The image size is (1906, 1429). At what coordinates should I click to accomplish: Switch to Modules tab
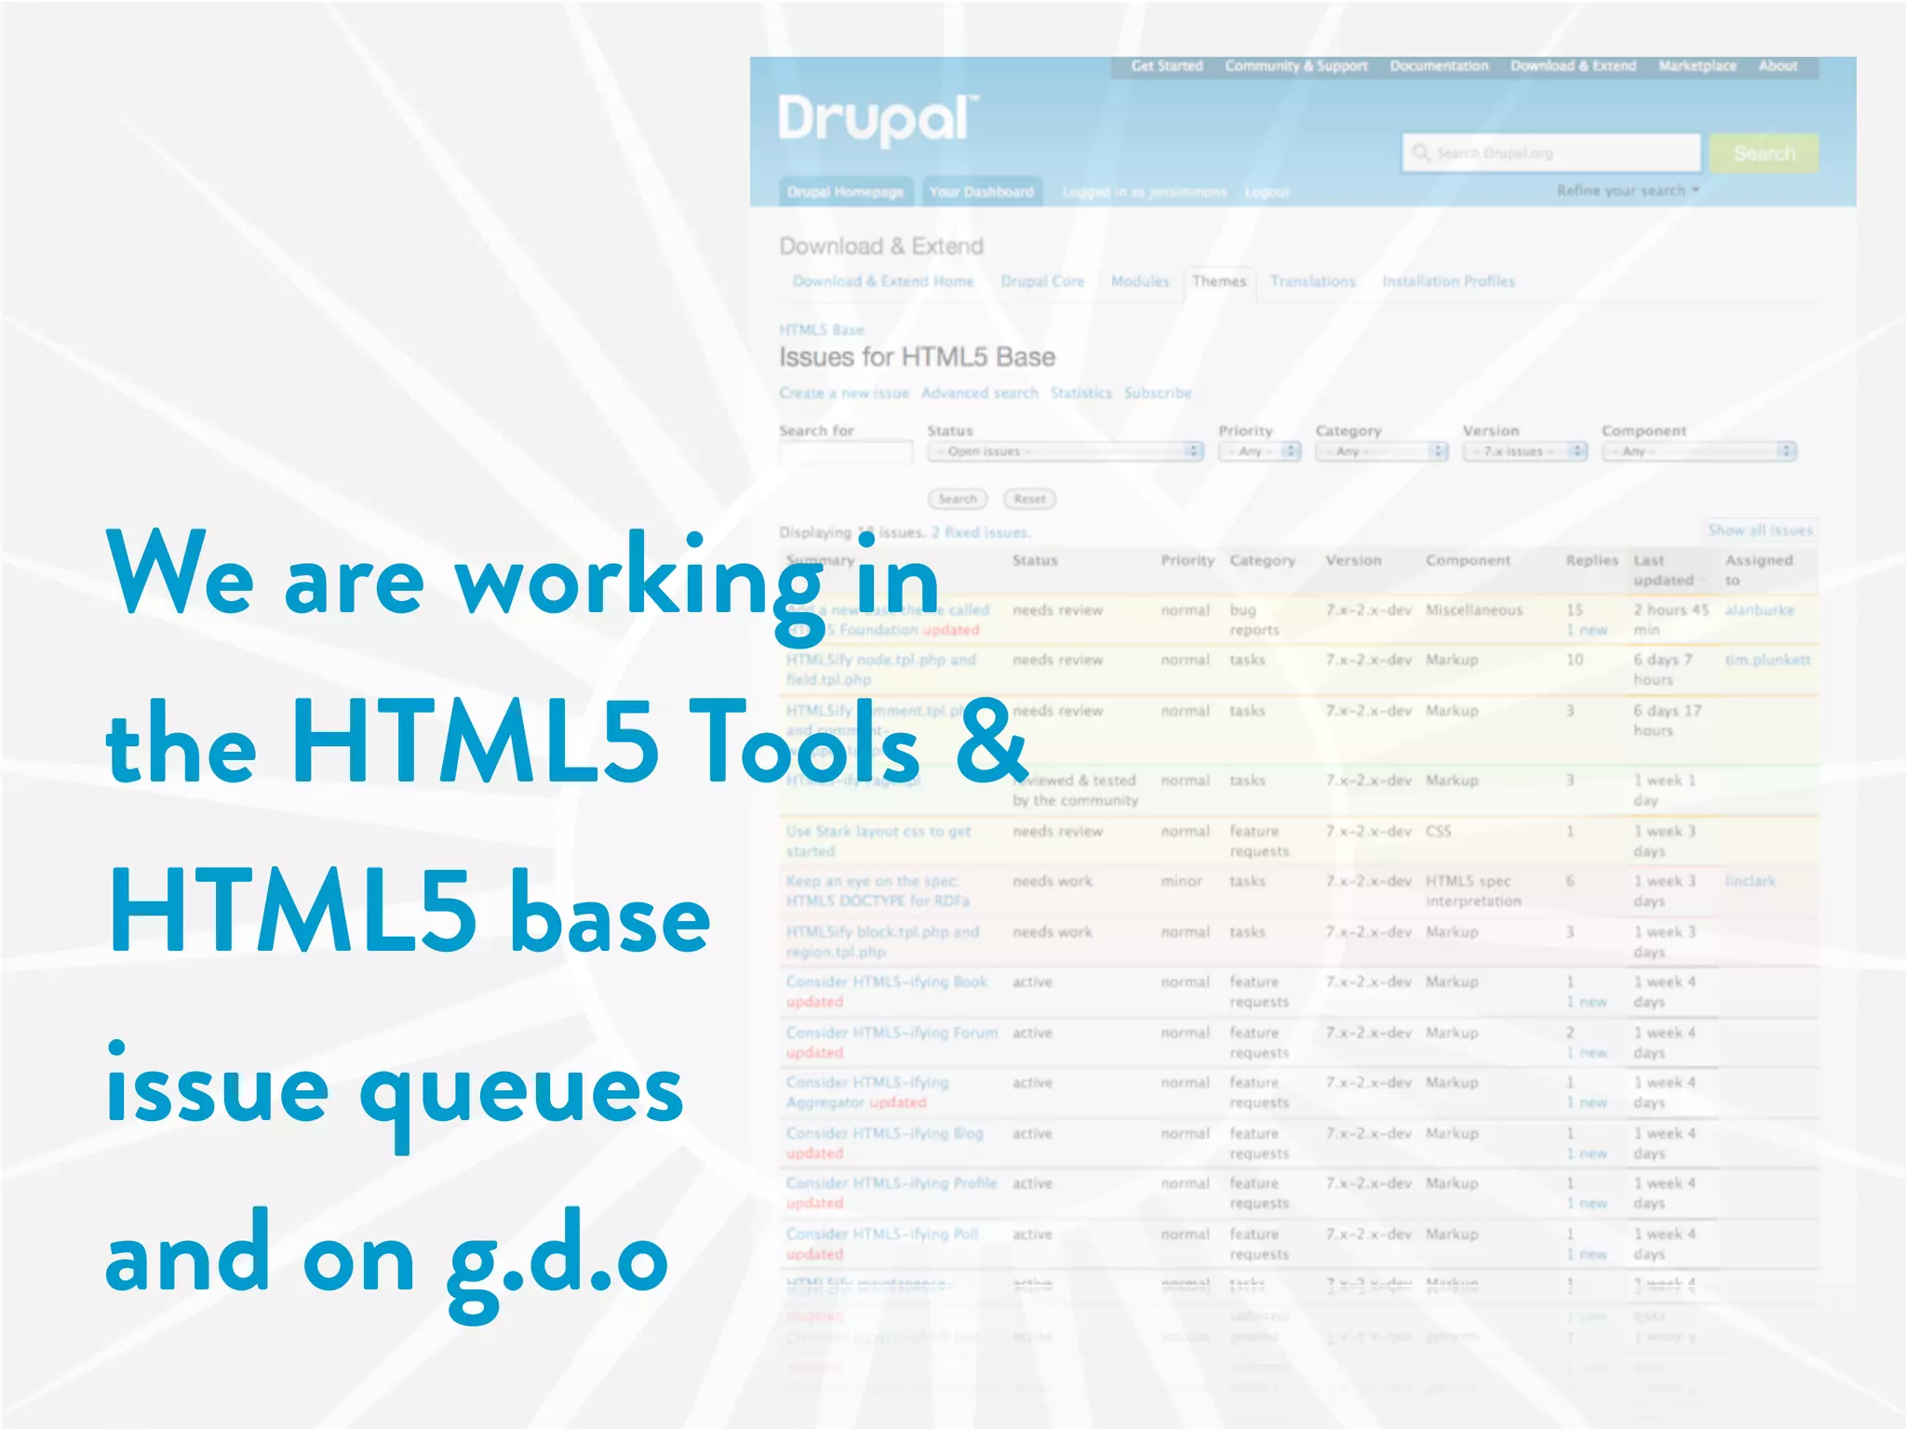1140,281
